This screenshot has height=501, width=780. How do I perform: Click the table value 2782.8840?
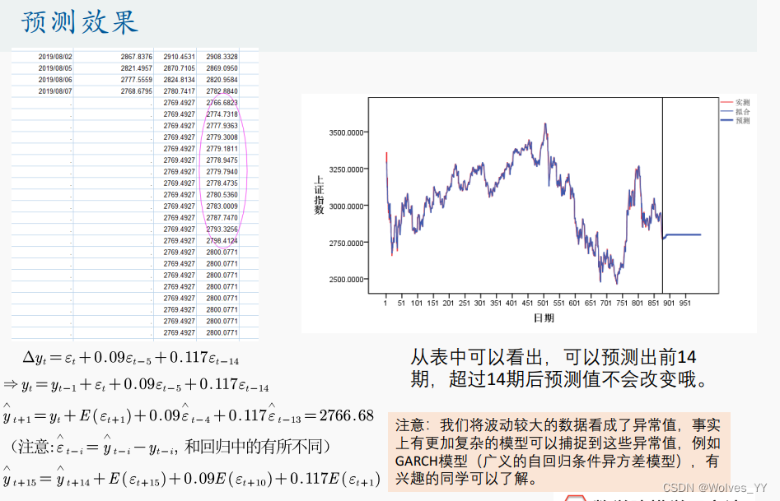pos(222,91)
